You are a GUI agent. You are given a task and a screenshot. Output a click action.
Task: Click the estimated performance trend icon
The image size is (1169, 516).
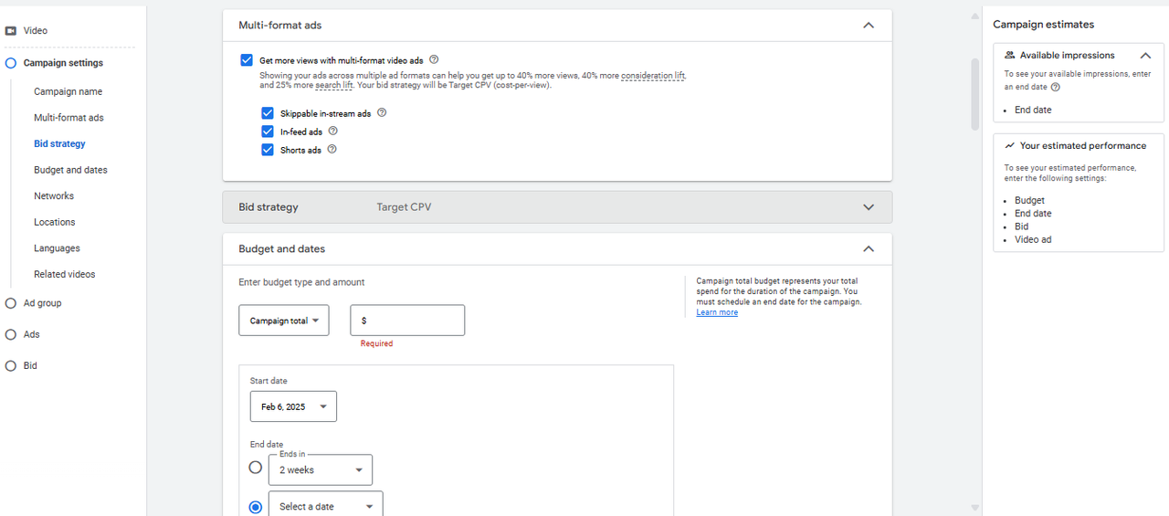tap(1009, 146)
